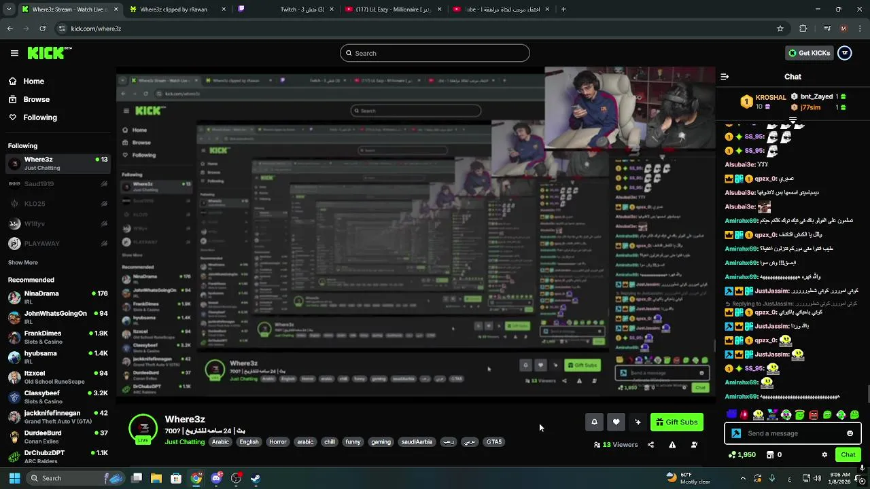Share the stream via share icon
Image resolution: width=870 pixels, height=489 pixels.
pyautogui.click(x=650, y=445)
